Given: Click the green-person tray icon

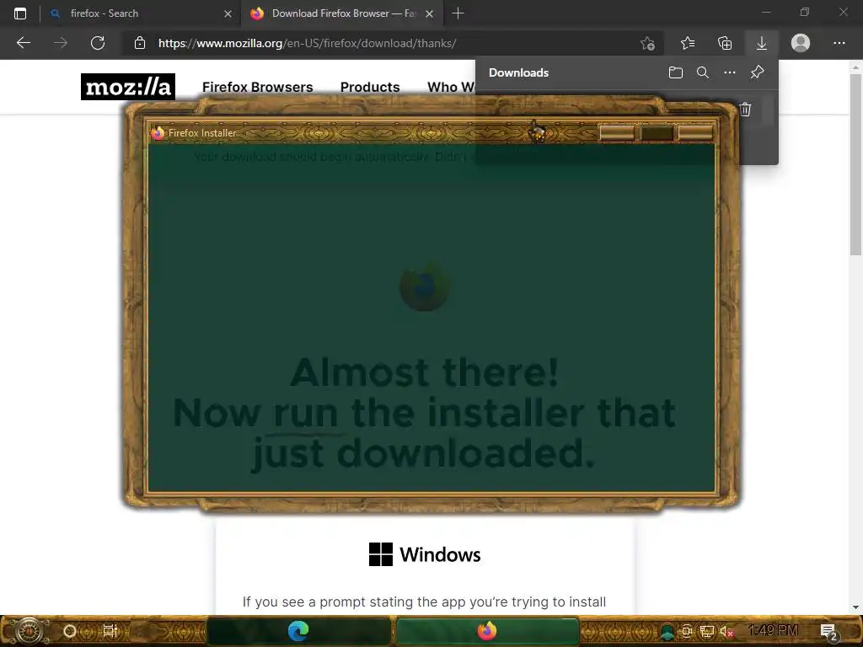Looking at the screenshot, I should point(667,632).
